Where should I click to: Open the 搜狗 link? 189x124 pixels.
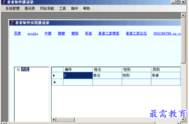coord(75,33)
